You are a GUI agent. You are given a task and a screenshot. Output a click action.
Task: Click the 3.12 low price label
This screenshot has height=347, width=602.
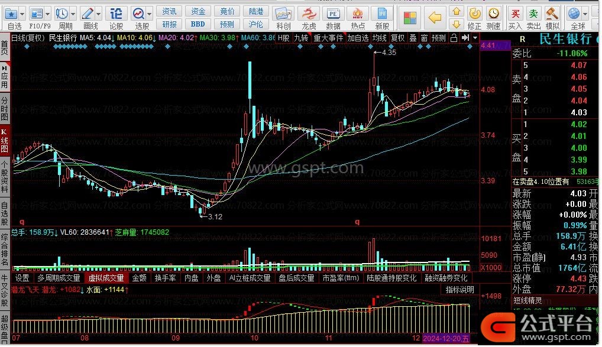[x=215, y=217]
